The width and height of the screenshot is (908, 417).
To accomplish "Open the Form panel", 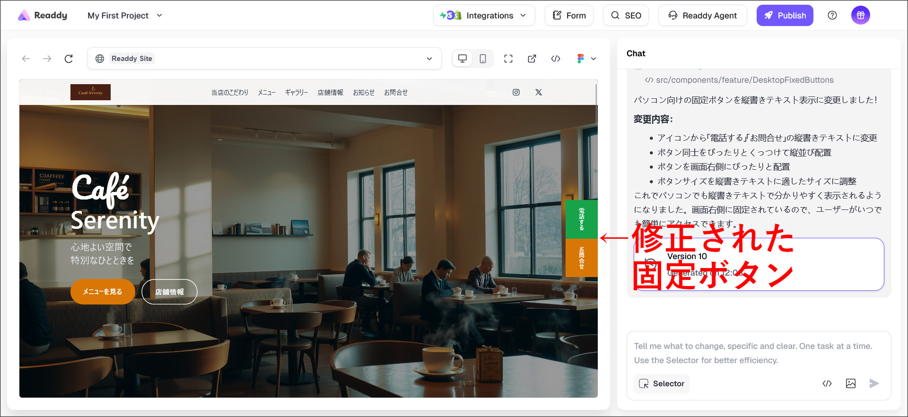I will click(x=569, y=16).
